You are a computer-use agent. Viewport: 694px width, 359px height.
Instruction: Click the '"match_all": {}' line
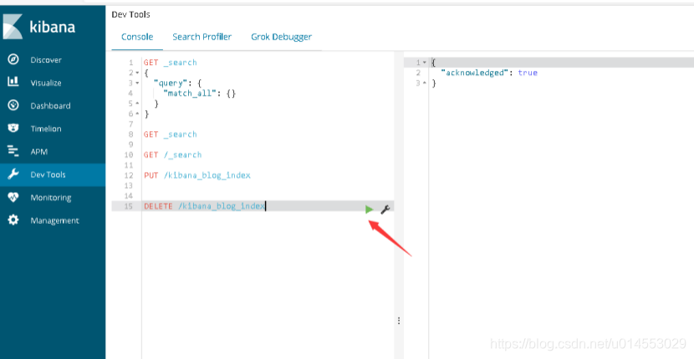point(200,94)
